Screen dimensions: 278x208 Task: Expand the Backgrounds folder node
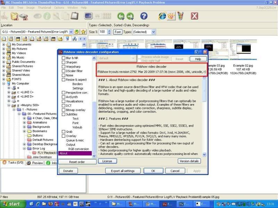[x=24, y=127]
